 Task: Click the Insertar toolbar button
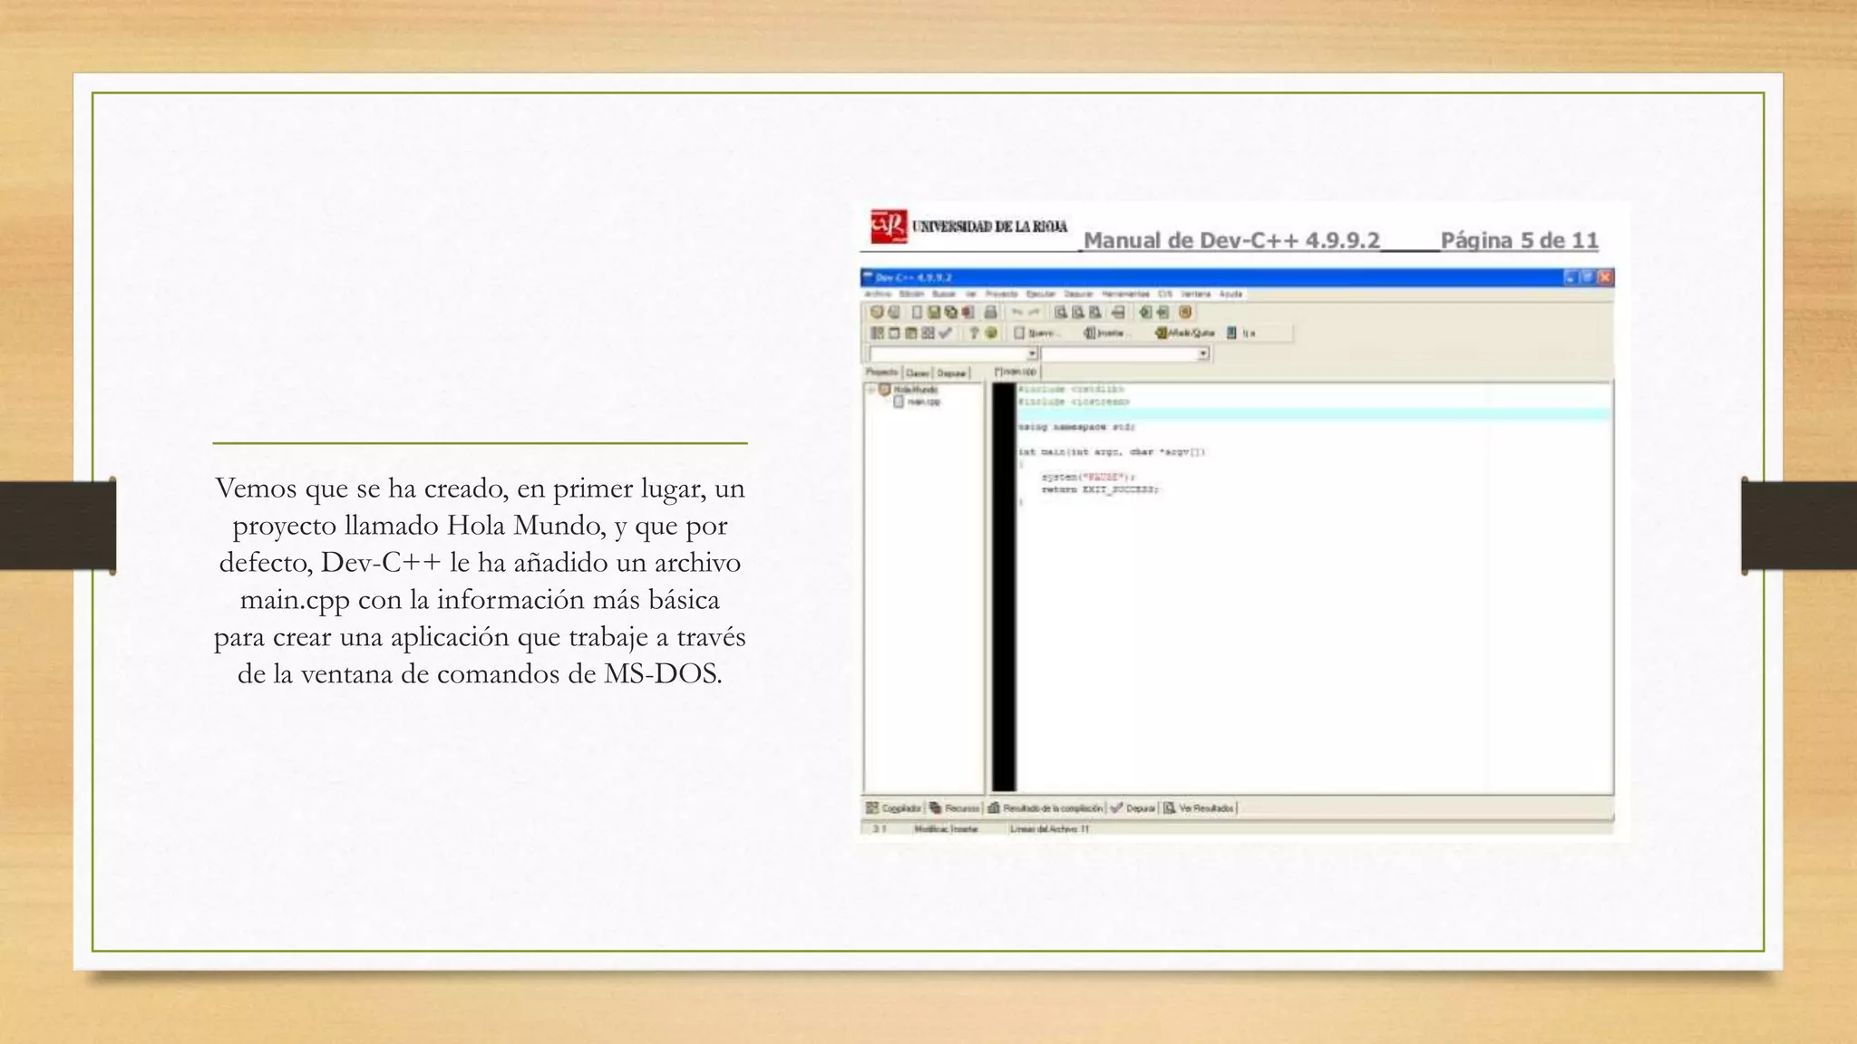pos(1106,333)
